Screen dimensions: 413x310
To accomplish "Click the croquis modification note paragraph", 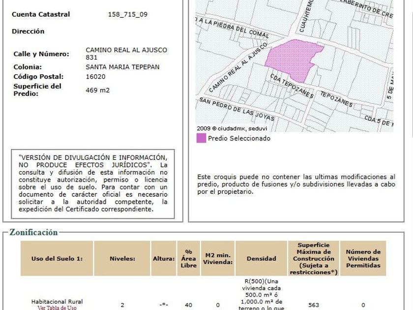I will [296, 184].
